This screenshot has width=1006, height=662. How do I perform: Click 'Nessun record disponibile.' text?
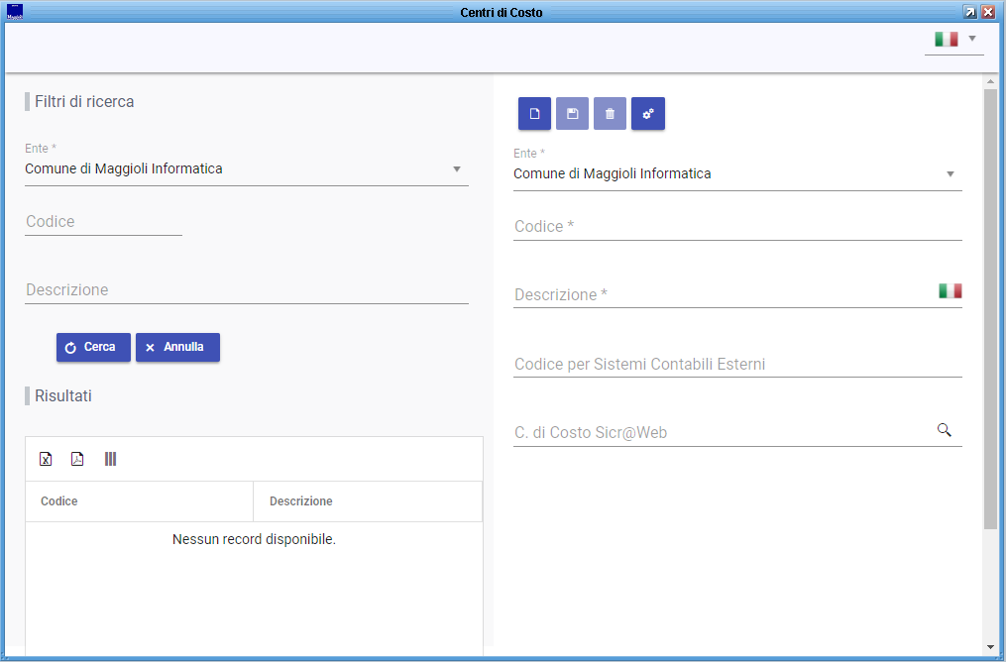click(254, 539)
